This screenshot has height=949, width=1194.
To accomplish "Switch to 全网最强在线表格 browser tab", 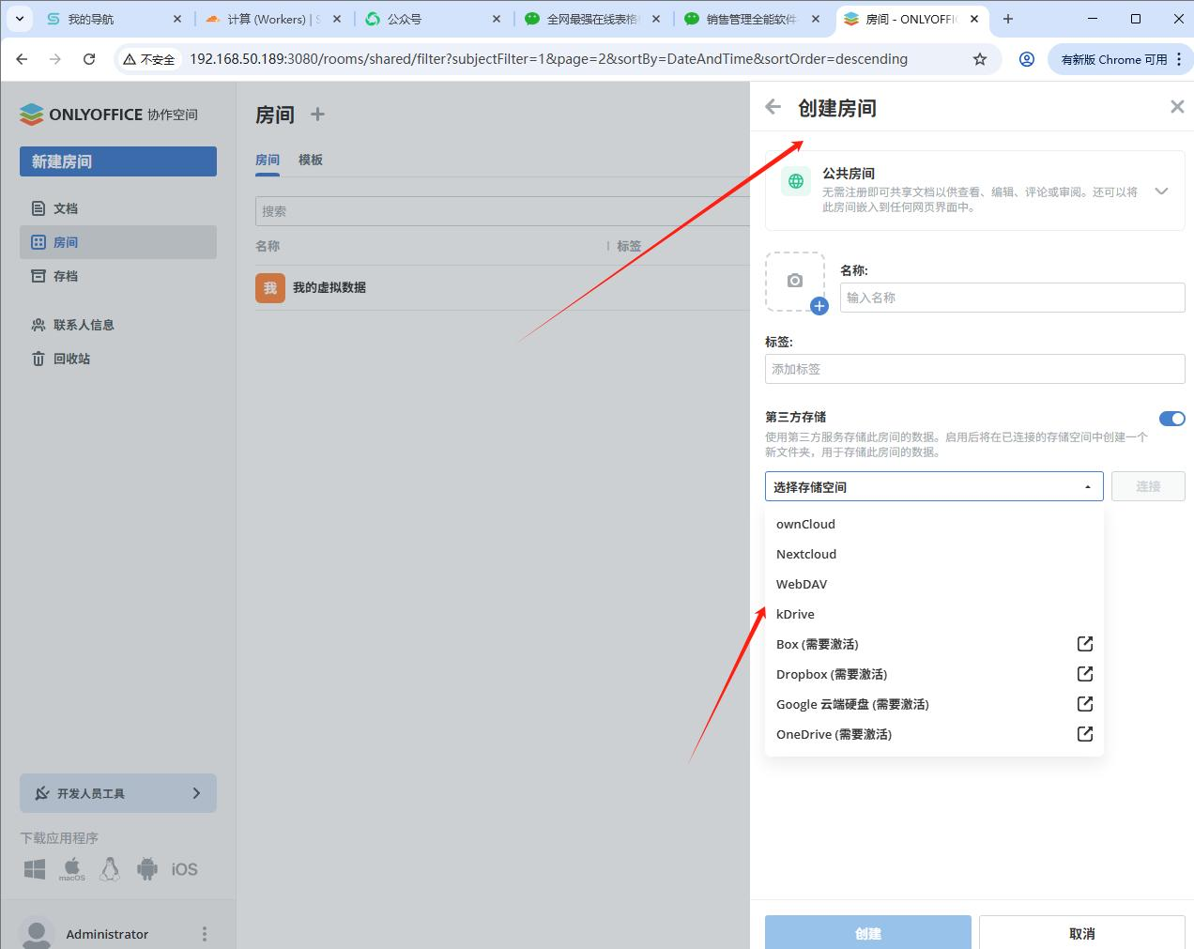I will 593,19.
